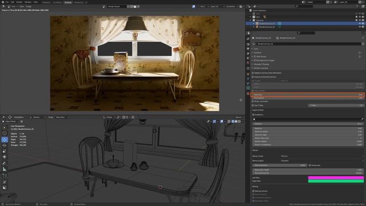This screenshot has height=206, width=366.
Task: Select the Transform tool in the viewport toolbar
Action: point(5,157)
